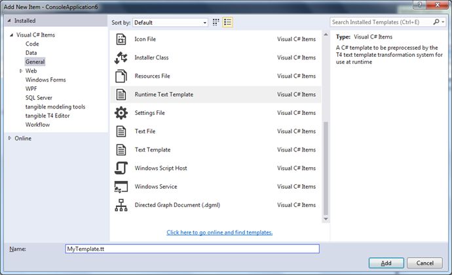This screenshot has height=275, width=452.
Task: Switch to medium icons list view
Action: (227, 22)
